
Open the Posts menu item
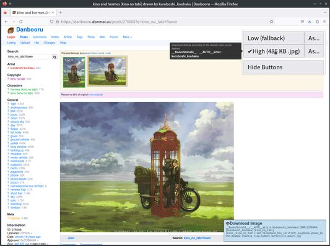point(24,37)
